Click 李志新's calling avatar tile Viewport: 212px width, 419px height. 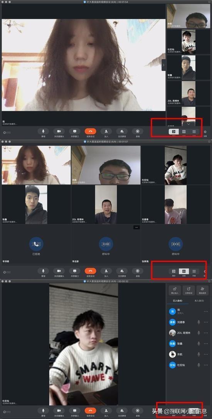click(106, 244)
